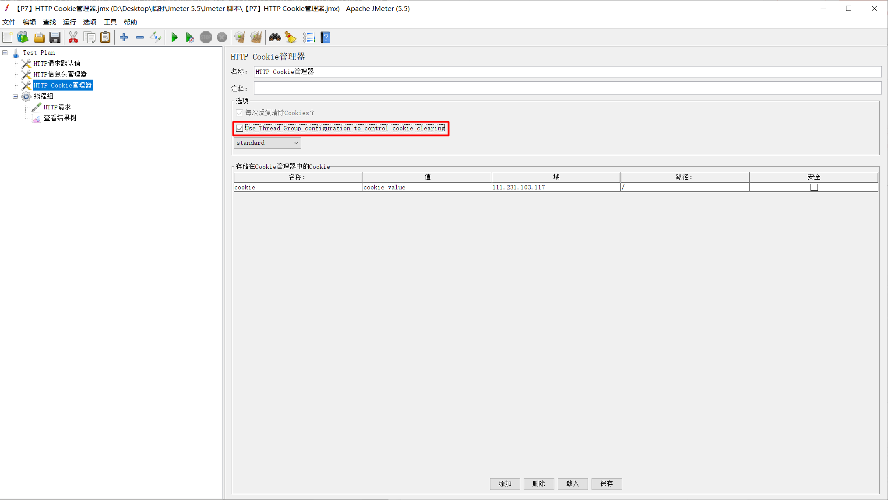Click the blue plus Expand icon
888x500 pixels.
[x=124, y=38]
